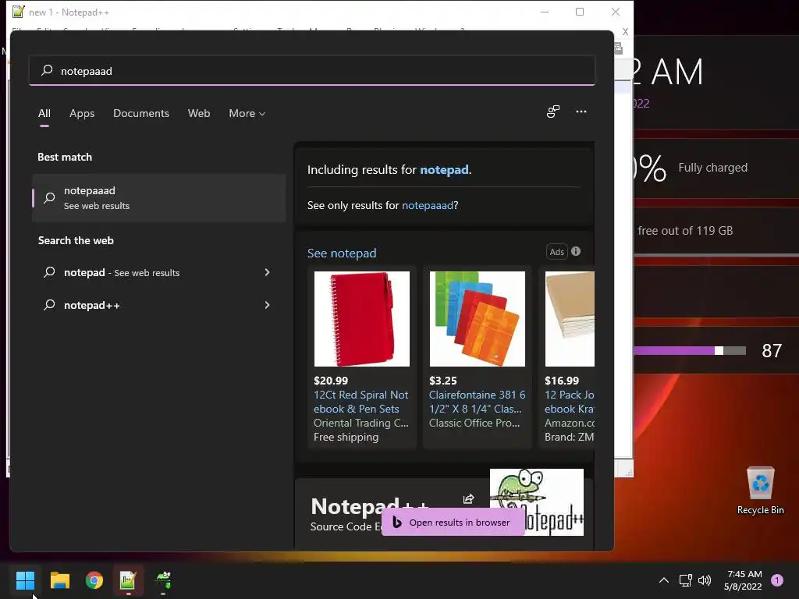799x599 pixels.
Task: Open the three-dot search options menu
Action: point(581,112)
